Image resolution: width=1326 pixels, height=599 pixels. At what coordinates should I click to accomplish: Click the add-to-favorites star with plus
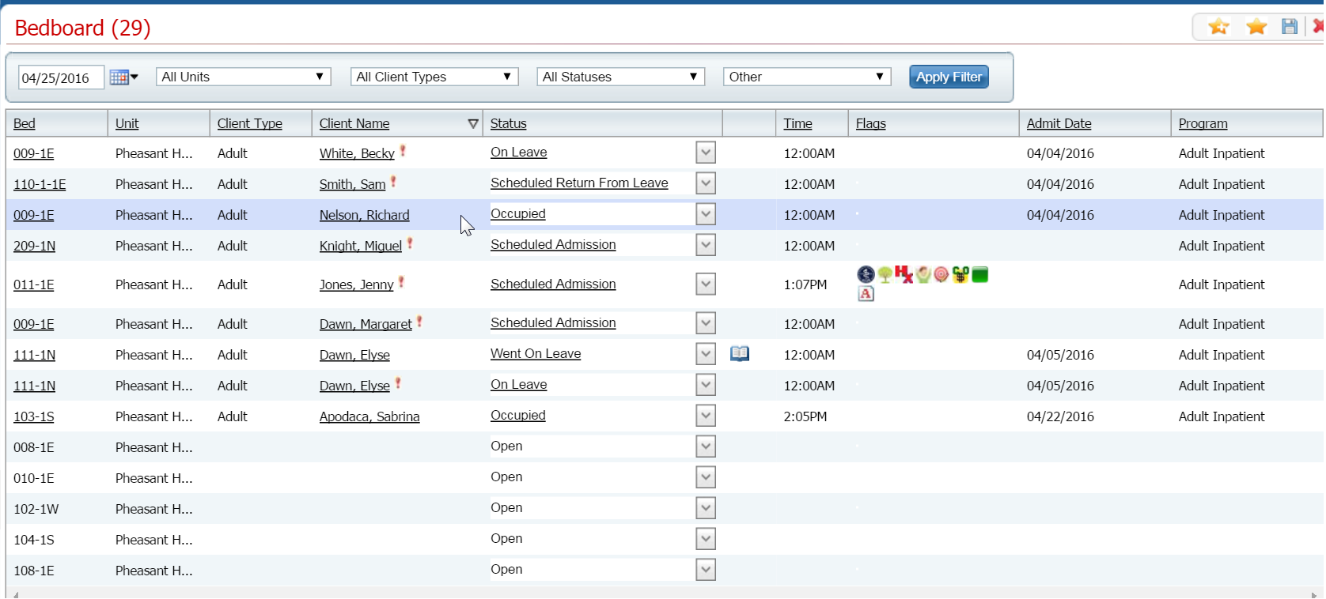(x=1218, y=27)
